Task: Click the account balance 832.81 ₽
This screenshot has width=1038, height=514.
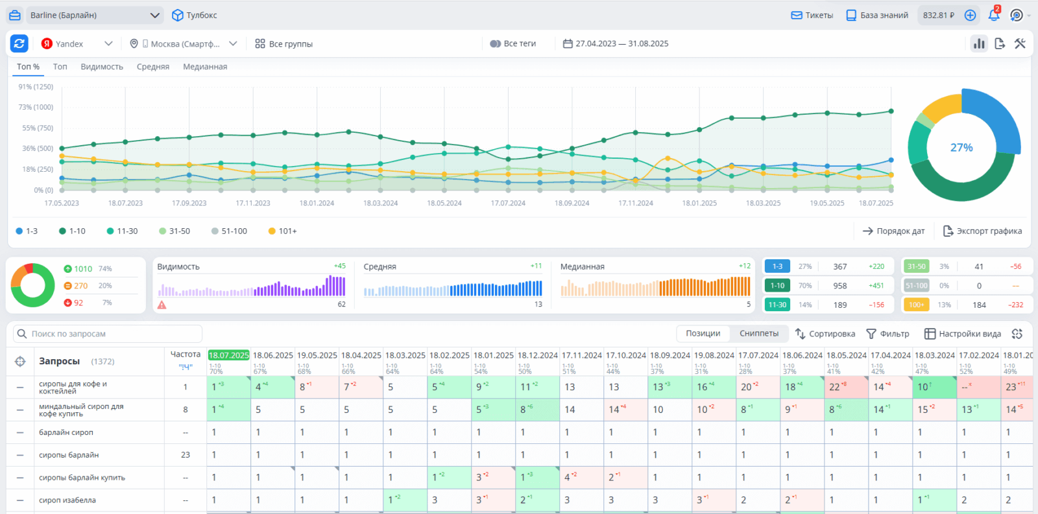Action: coord(939,15)
